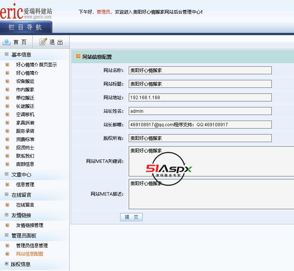Click the bullet icon beside orange 网站信息配置 link
The height and width of the screenshot is (271, 294).
[x=7, y=254]
